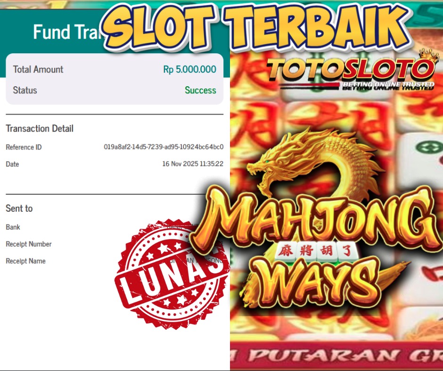Click the 16 Nov 2025 date value
The width and height of the screenshot is (443, 371).
pyautogui.click(x=193, y=164)
